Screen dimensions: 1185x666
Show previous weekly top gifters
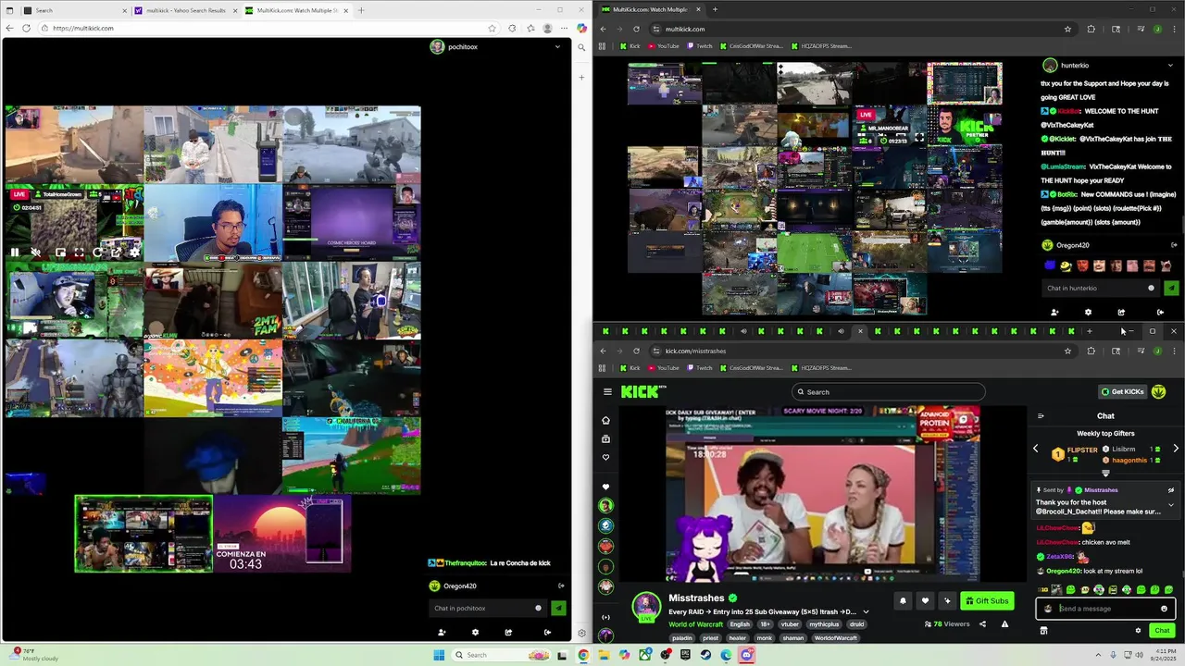click(x=1036, y=449)
